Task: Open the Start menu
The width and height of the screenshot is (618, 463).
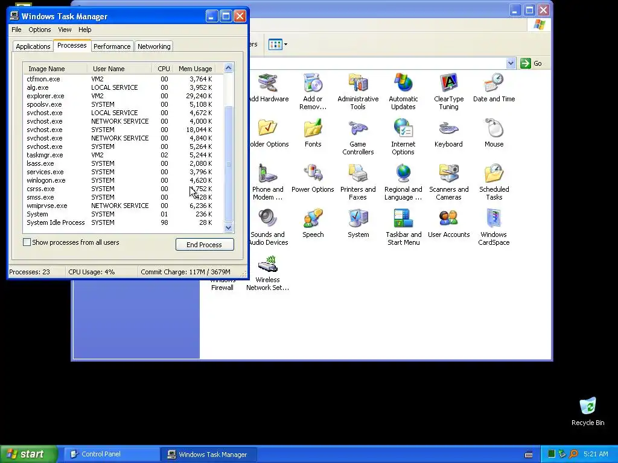Action: coord(29,454)
